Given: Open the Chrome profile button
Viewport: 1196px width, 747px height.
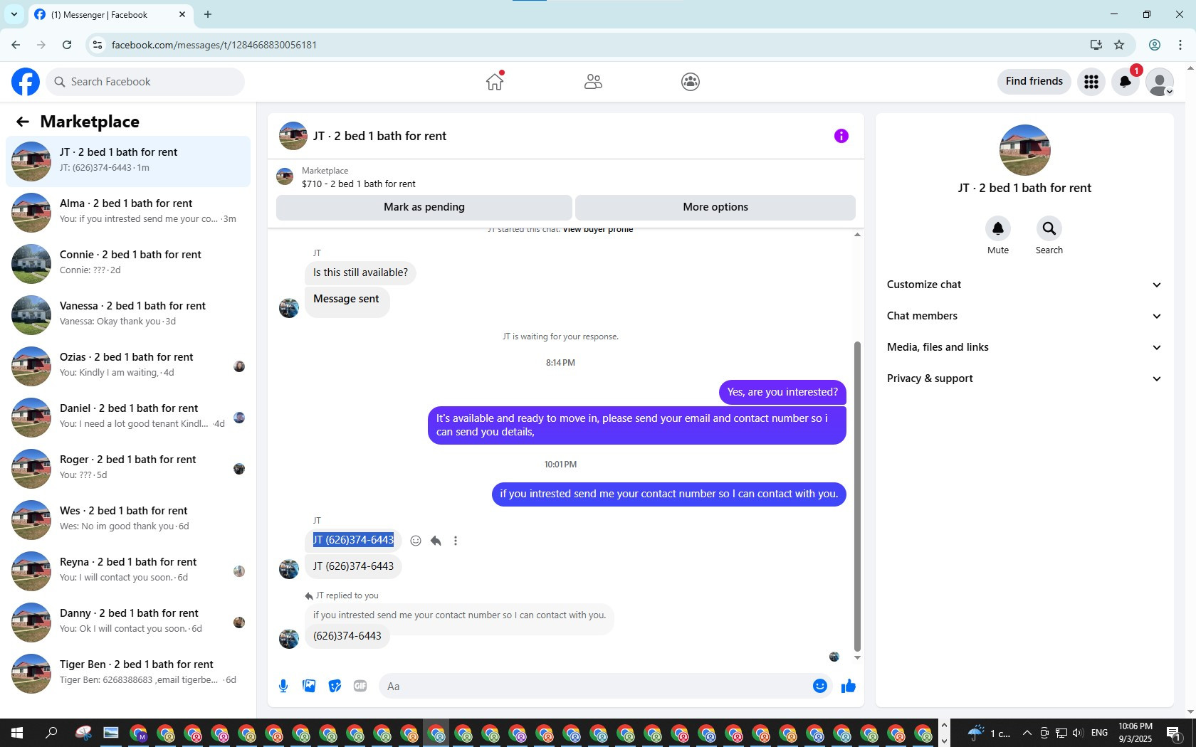Looking at the screenshot, I should [x=1155, y=45].
